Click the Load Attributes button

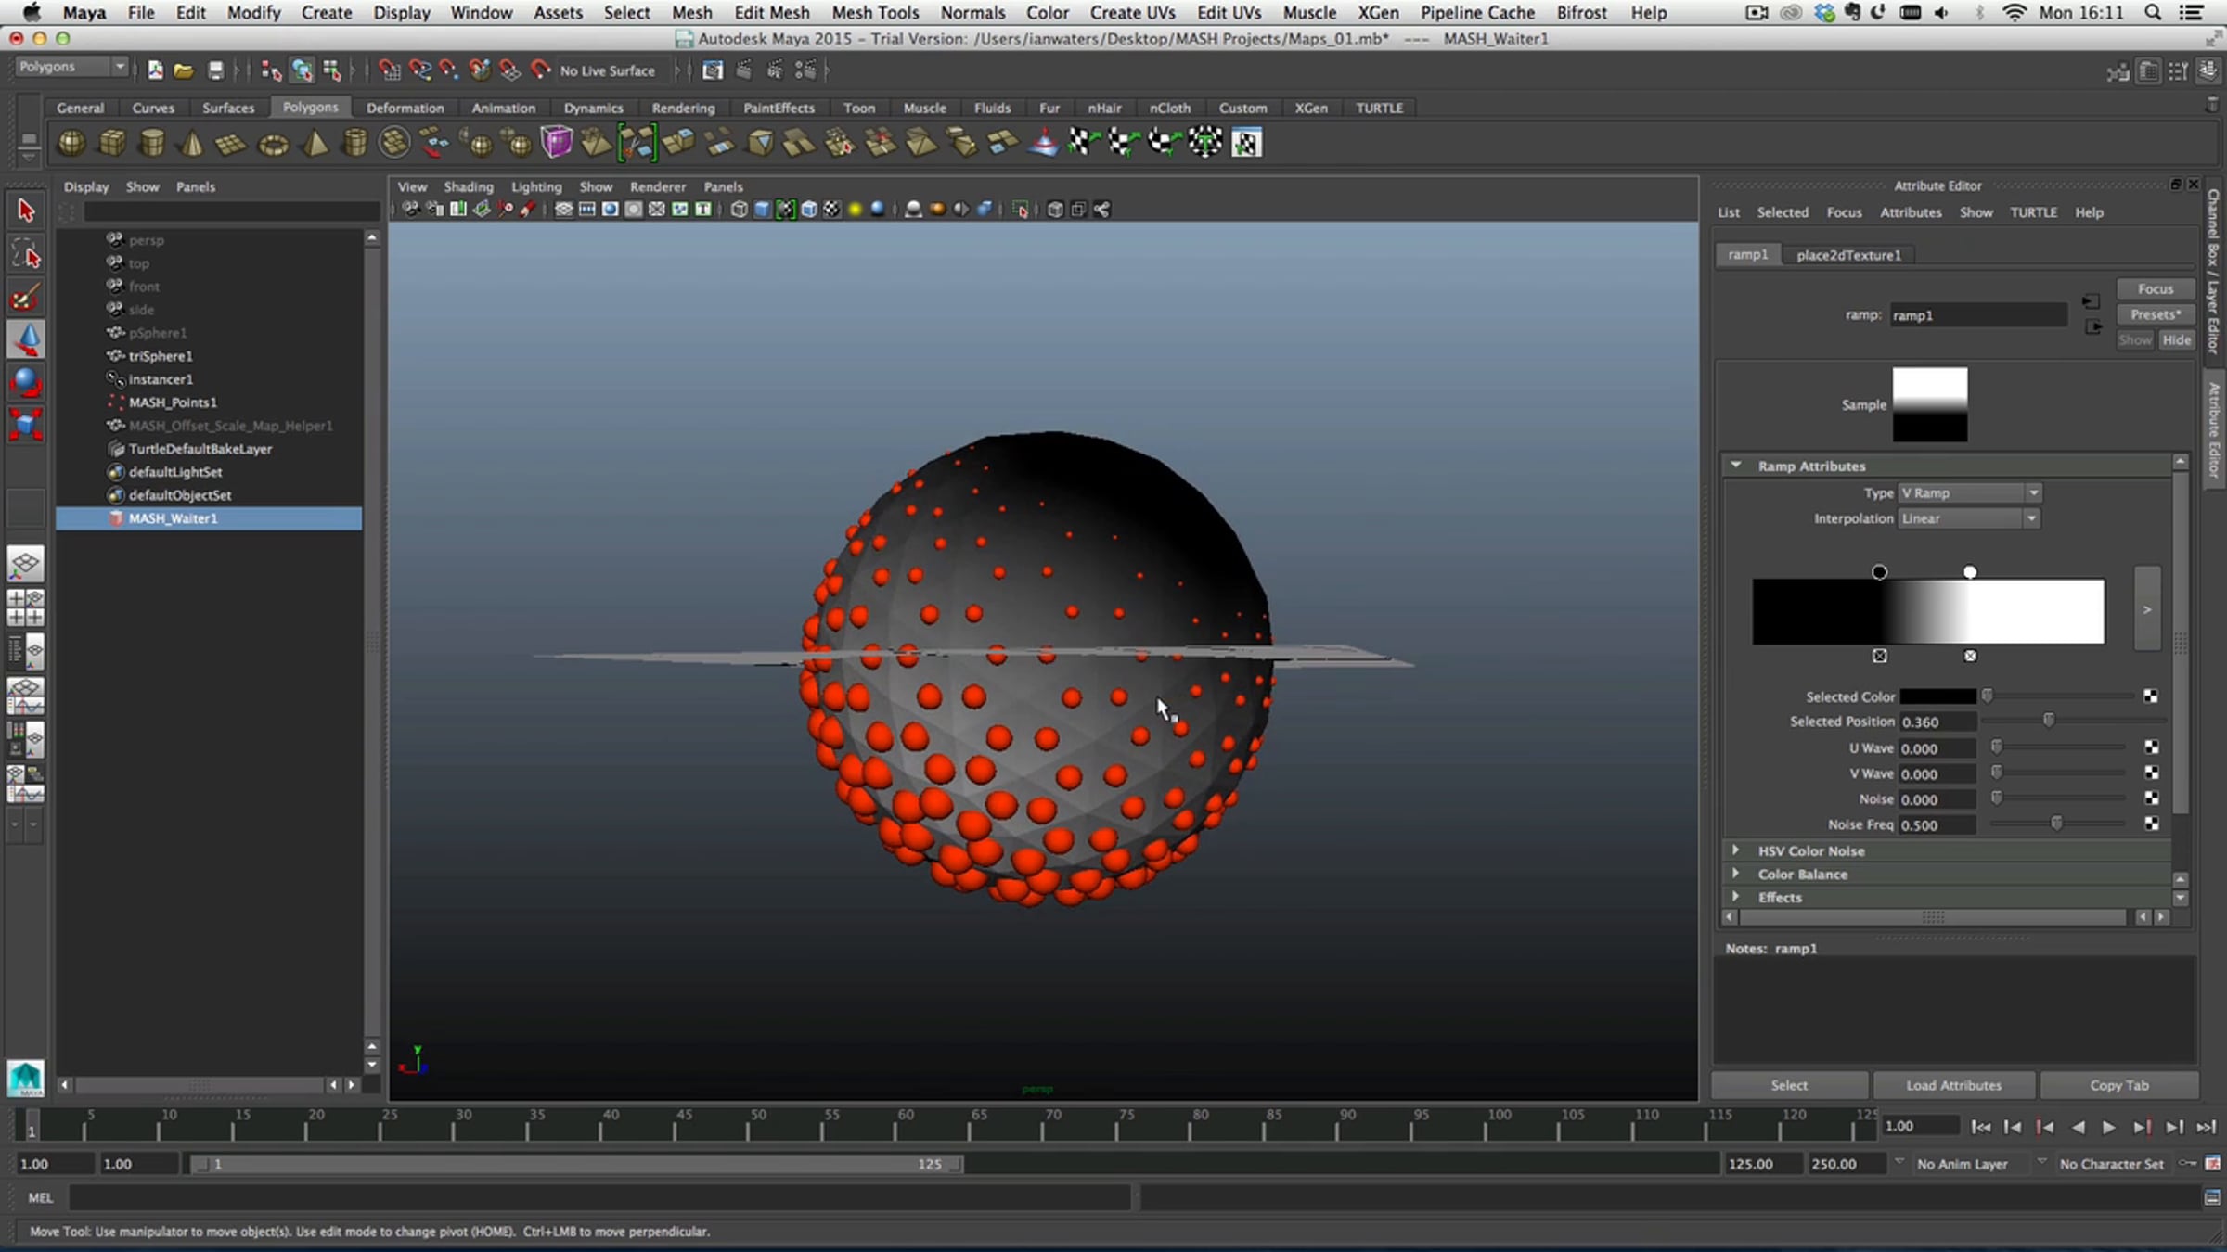coord(1953,1085)
